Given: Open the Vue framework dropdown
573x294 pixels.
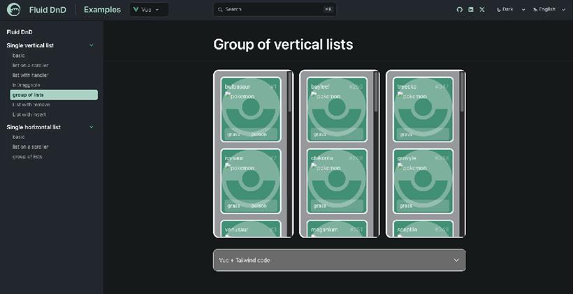Looking at the screenshot, I should pos(149,10).
